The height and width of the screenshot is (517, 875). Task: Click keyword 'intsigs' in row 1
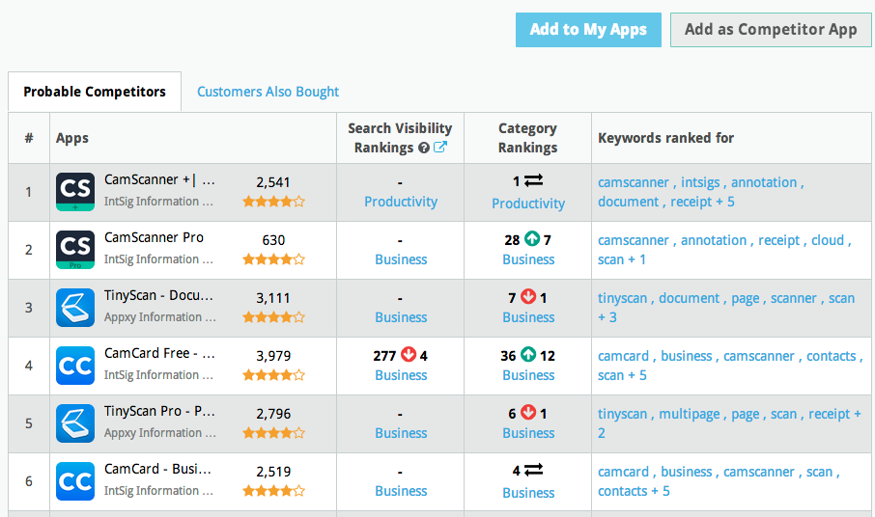pyautogui.click(x=700, y=182)
